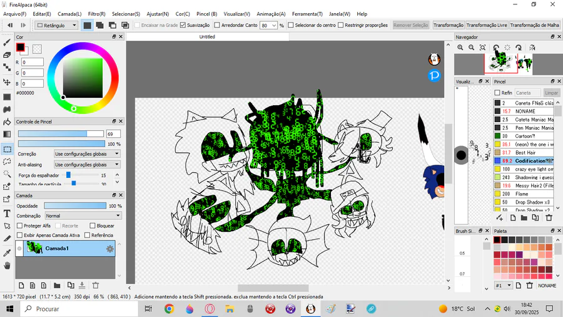Open the Filtro menu
Viewport: 563px width, 317px height.
click(x=96, y=14)
